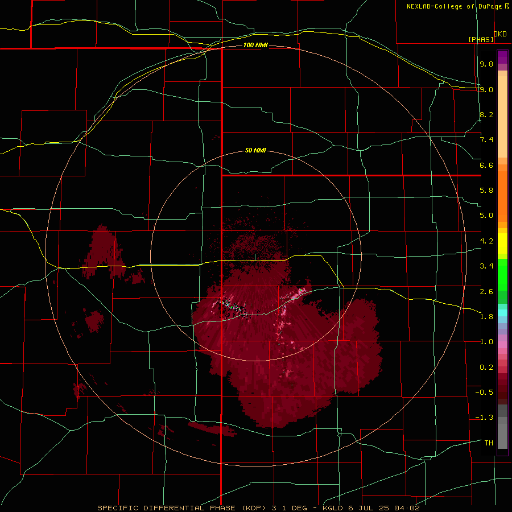Click the 3.4 scale label
The width and height of the screenshot is (512, 512).
(x=486, y=266)
